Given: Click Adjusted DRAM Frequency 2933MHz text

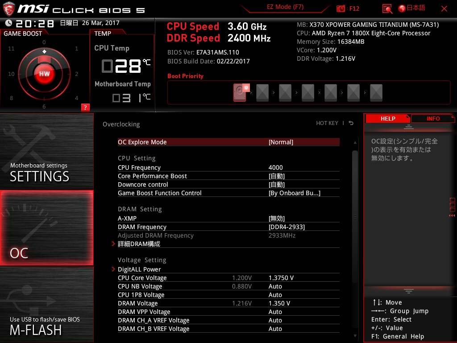Looking at the screenshot, I should (282, 235).
